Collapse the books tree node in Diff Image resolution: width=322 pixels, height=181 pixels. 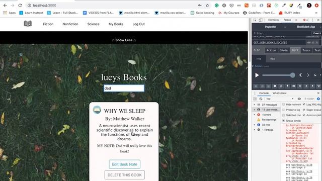coord(253,66)
